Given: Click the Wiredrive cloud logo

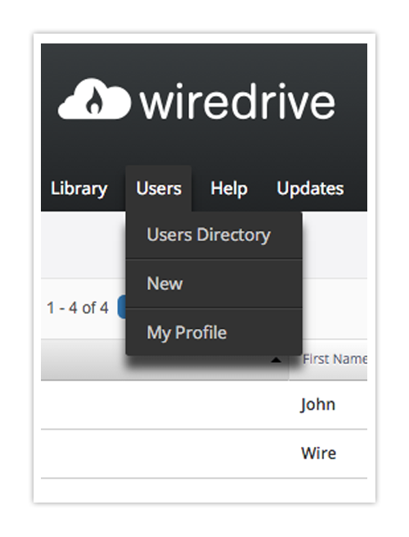Looking at the screenshot, I should 94,99.
